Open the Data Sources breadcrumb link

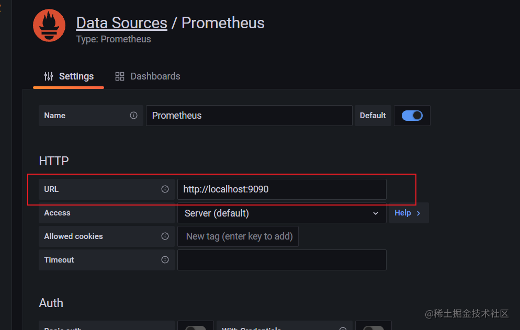[121, 22]
